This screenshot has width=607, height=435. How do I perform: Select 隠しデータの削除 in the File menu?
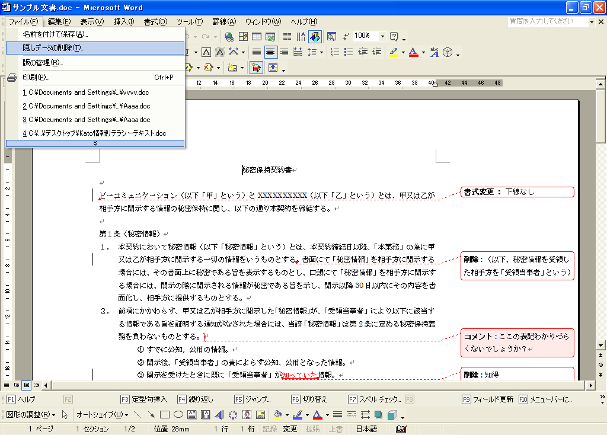tap(53, 48)
